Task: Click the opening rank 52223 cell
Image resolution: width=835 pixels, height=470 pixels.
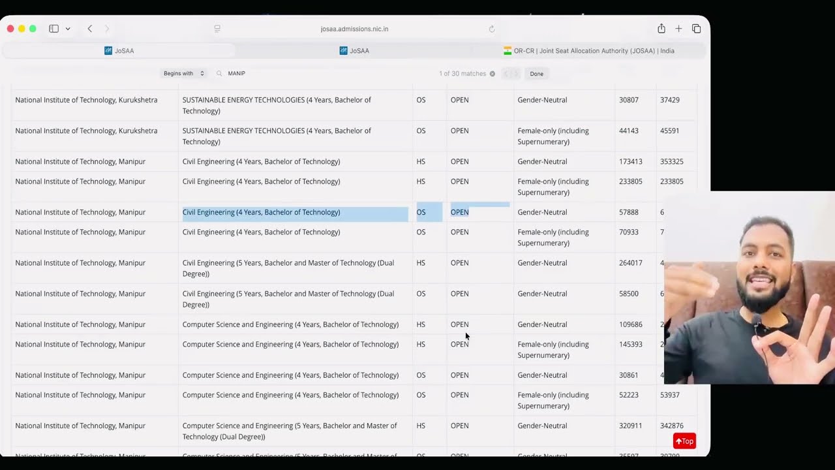Action: 629,395
